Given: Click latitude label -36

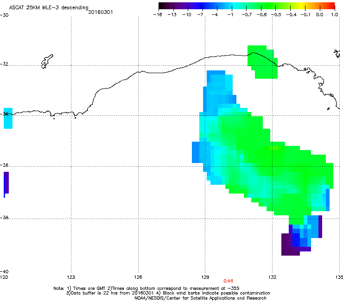Looking at the screenshot, I should (x=4, y=165).
